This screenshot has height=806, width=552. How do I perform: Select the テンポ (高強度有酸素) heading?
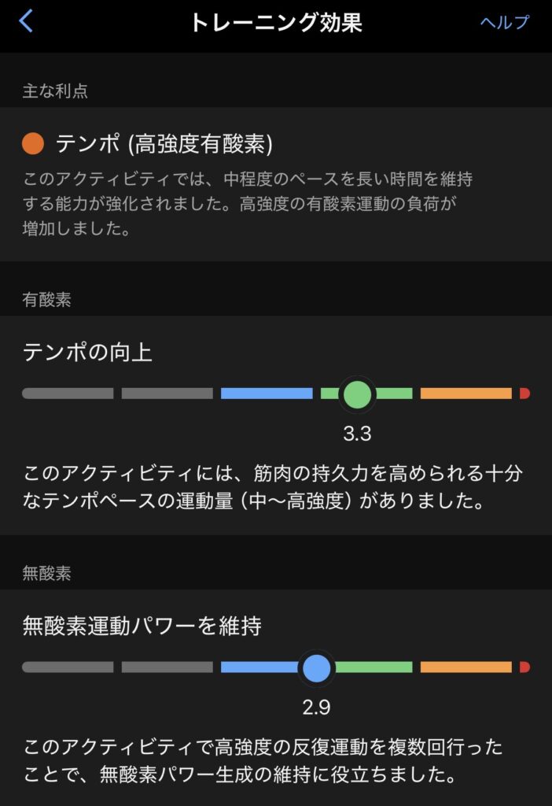pos(164,143)
